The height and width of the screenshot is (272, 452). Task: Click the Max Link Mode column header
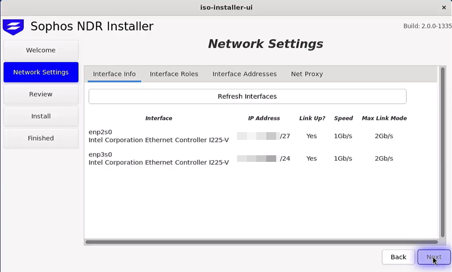click(x=384, y=118)
